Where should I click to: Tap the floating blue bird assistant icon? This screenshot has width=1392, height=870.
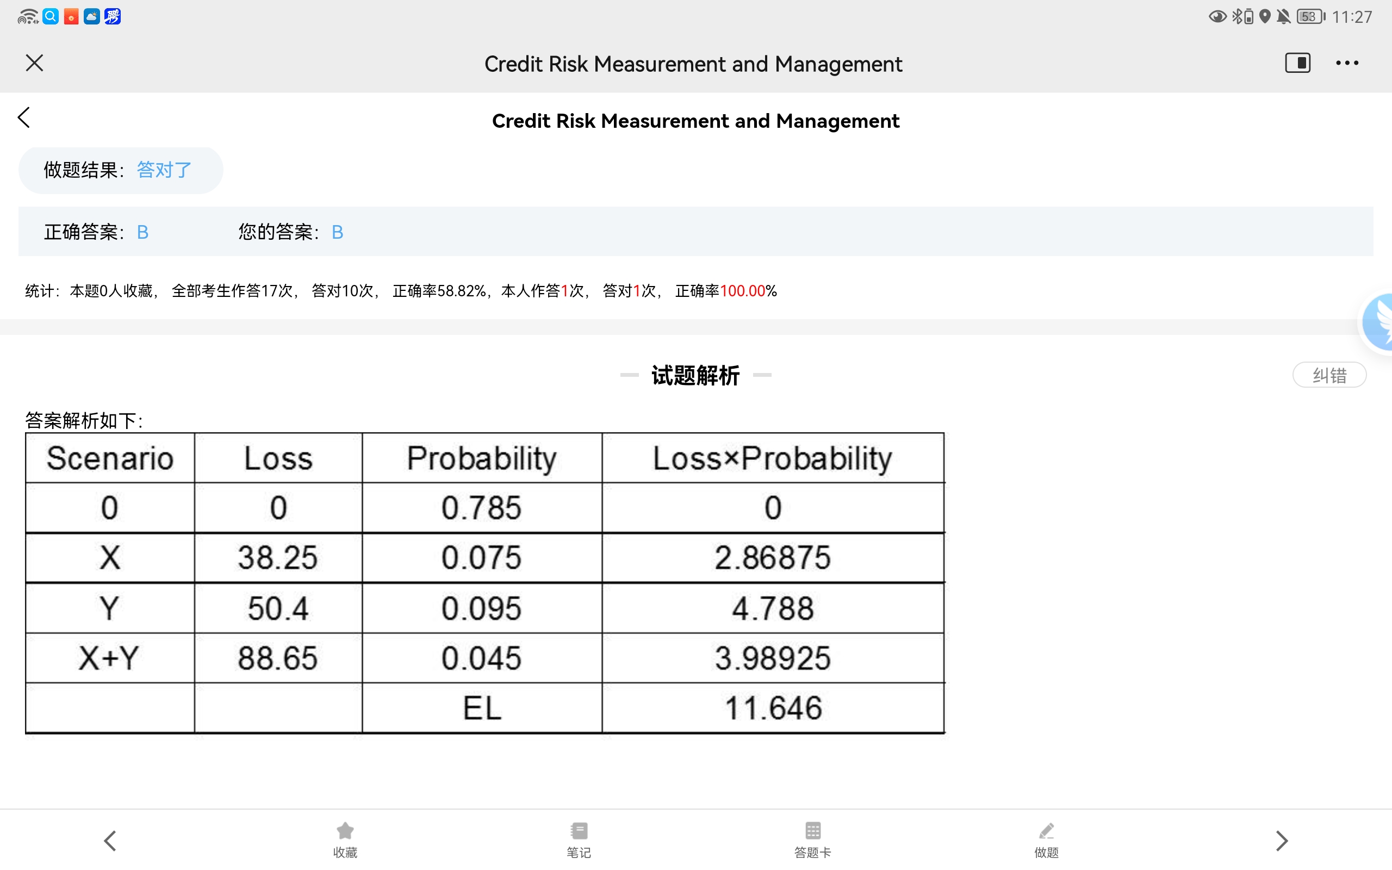tap(1379, 322)
